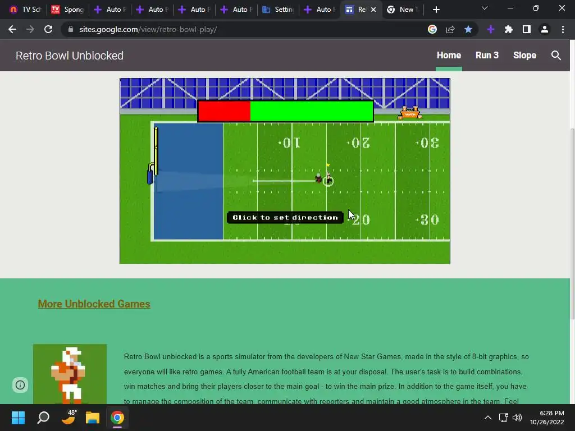Open the Chrome profile menu

545,29
